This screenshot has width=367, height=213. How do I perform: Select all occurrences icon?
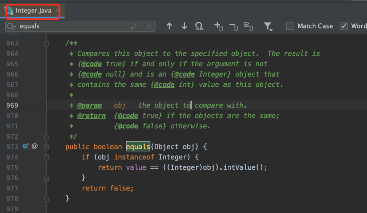click(199, 26)
